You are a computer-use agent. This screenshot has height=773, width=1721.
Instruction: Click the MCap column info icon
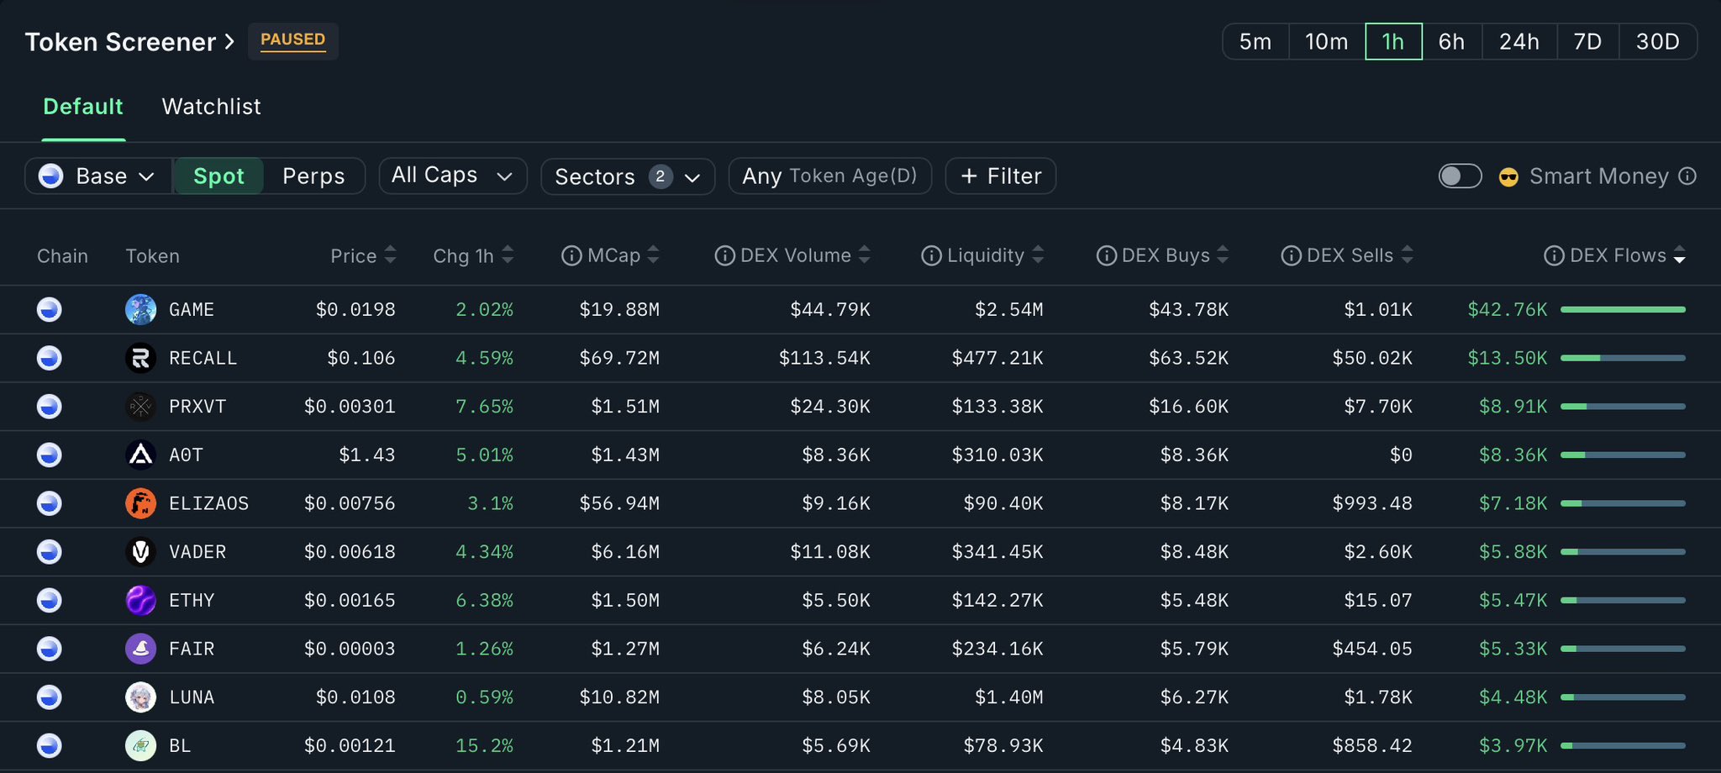pos(571,256)
